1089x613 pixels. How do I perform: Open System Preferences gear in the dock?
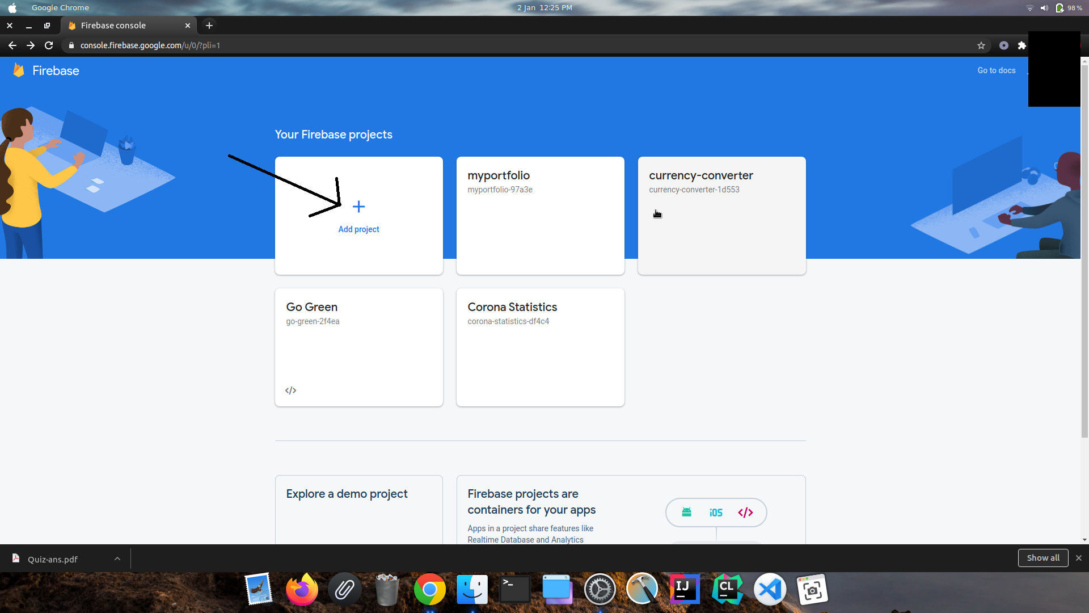coord(600,590)
